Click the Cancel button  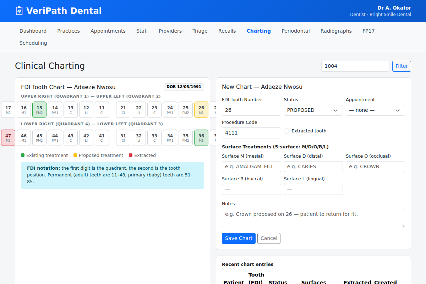(269, 238)
